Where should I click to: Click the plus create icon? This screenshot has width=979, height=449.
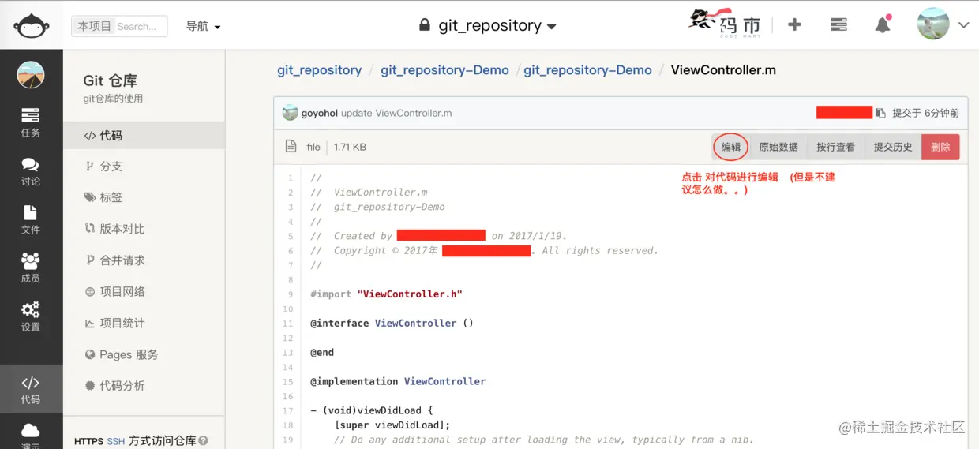click(794, 25)
